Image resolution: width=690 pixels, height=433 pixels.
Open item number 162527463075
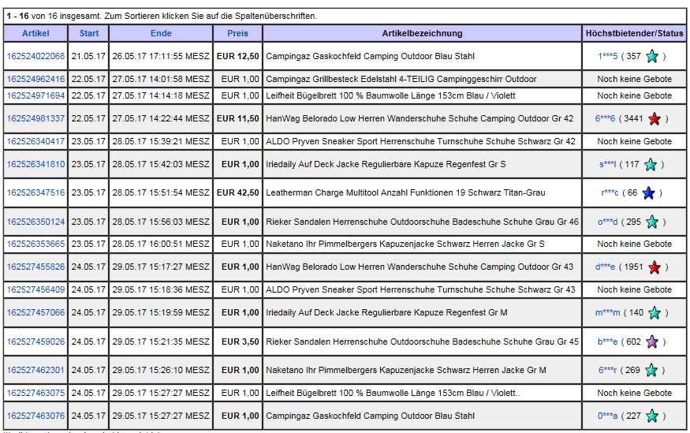coord(35,393)
